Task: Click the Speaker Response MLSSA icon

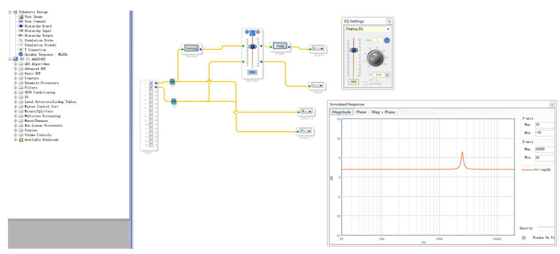Action: (x=20, y=54)
